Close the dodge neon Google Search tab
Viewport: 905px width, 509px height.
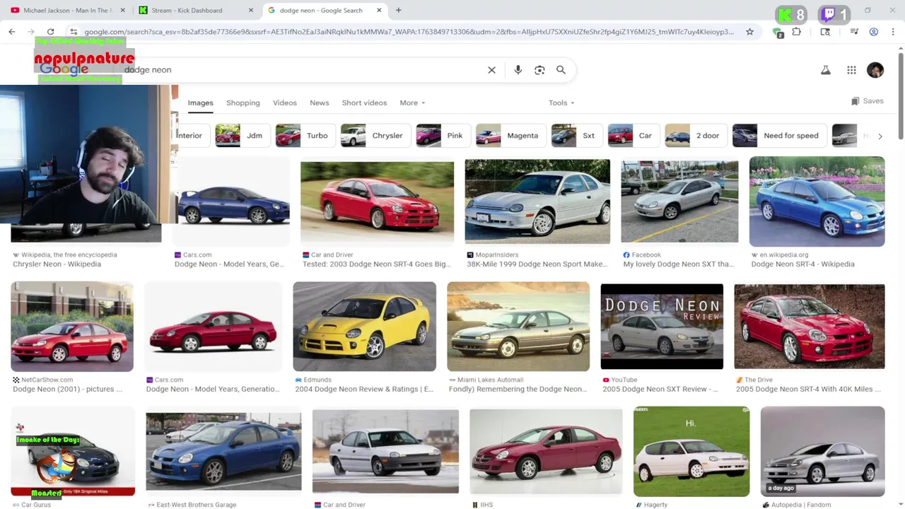point(379,11)
